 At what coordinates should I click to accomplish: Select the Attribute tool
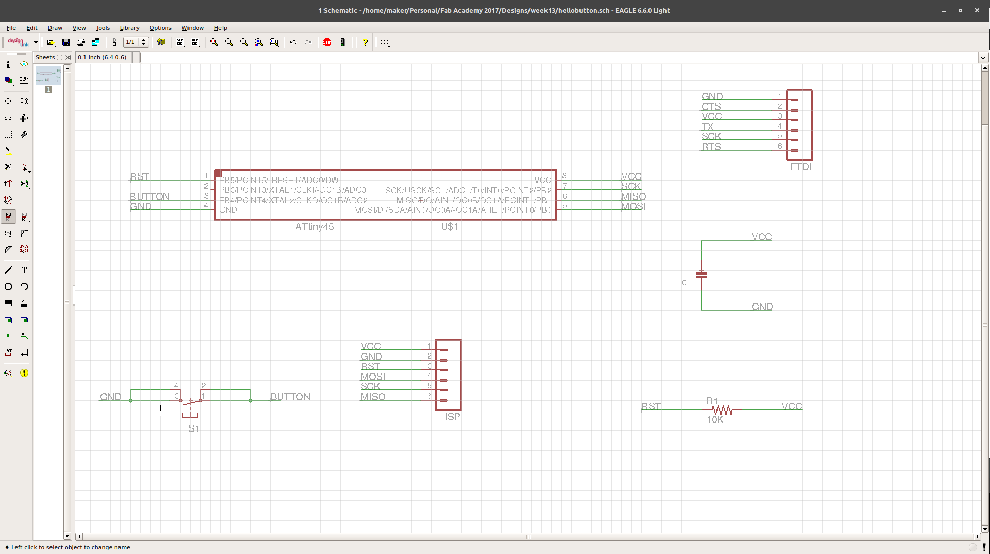(x=8, y=352)
